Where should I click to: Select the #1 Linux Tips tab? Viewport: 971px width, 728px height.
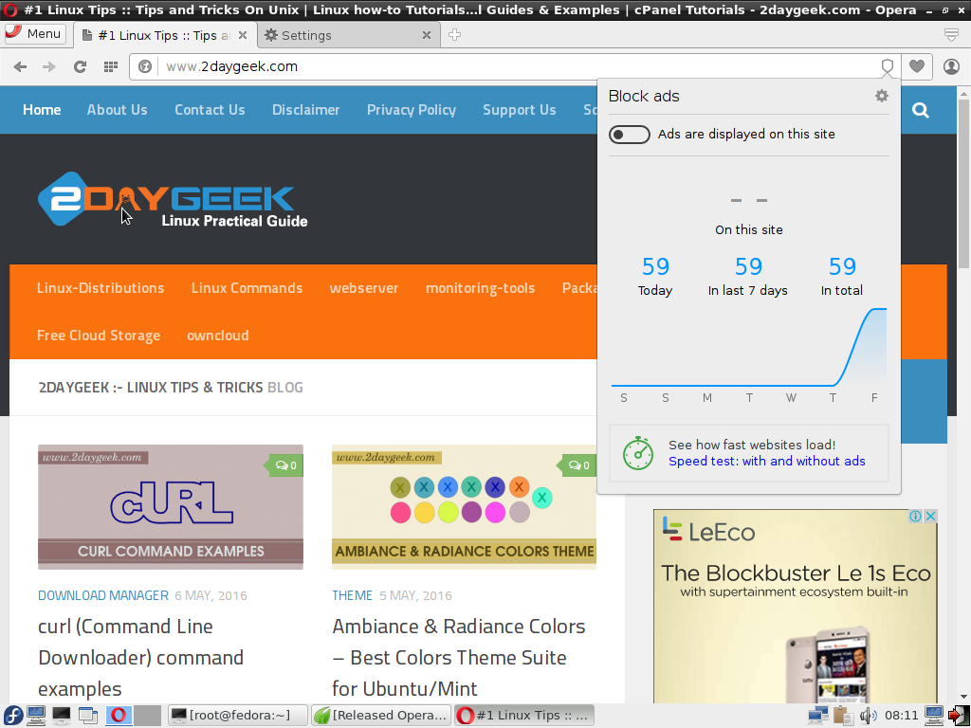165,35
